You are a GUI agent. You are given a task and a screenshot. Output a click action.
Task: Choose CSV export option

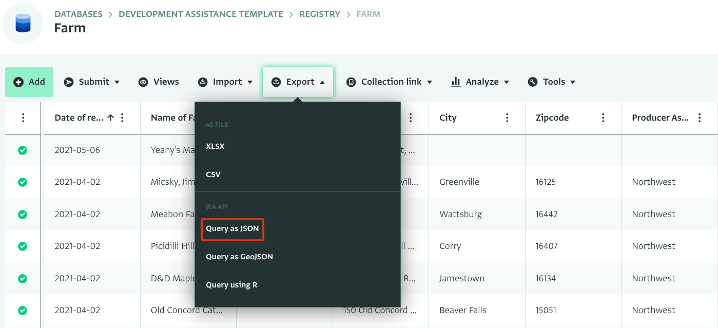click(x=213, y=175)
